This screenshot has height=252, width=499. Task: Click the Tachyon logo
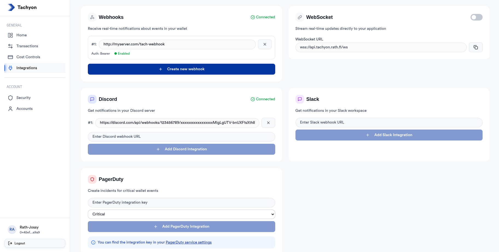11,7
